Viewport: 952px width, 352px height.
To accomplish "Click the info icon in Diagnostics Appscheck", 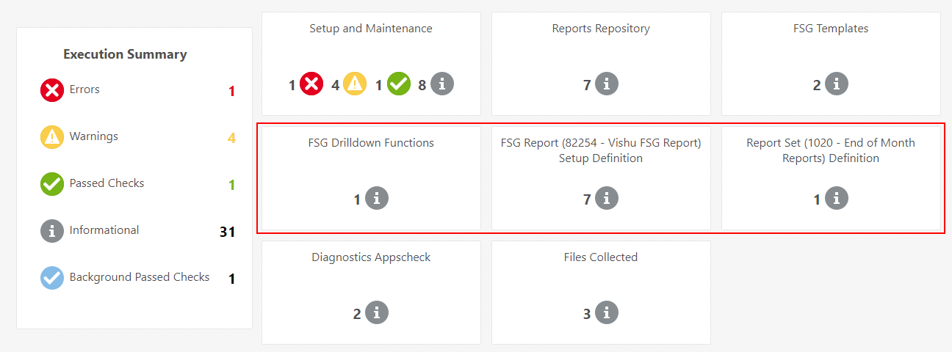I will coord(377,313).
